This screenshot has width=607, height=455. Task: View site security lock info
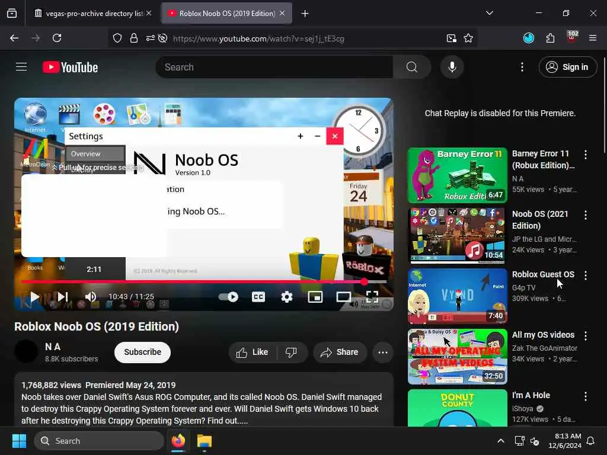point(134,38)
